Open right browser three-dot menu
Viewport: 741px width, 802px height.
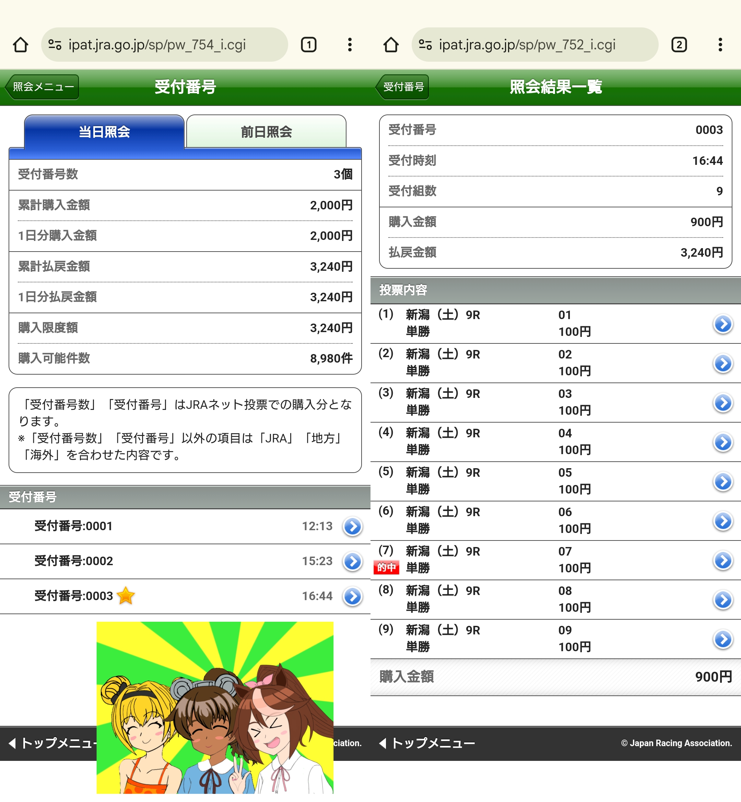[720, 45]
